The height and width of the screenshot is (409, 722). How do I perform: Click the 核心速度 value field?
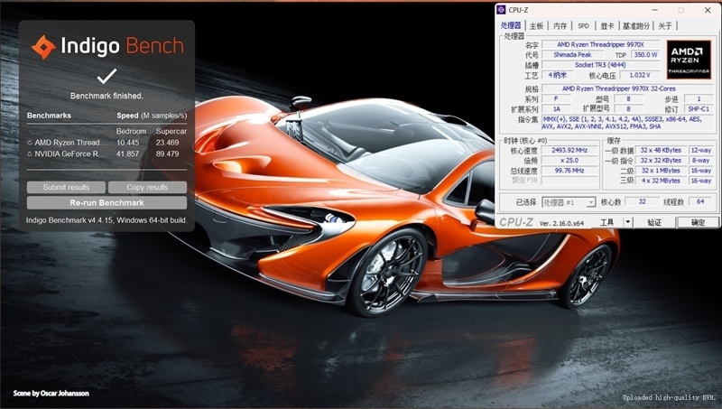[x=568, y=150]
